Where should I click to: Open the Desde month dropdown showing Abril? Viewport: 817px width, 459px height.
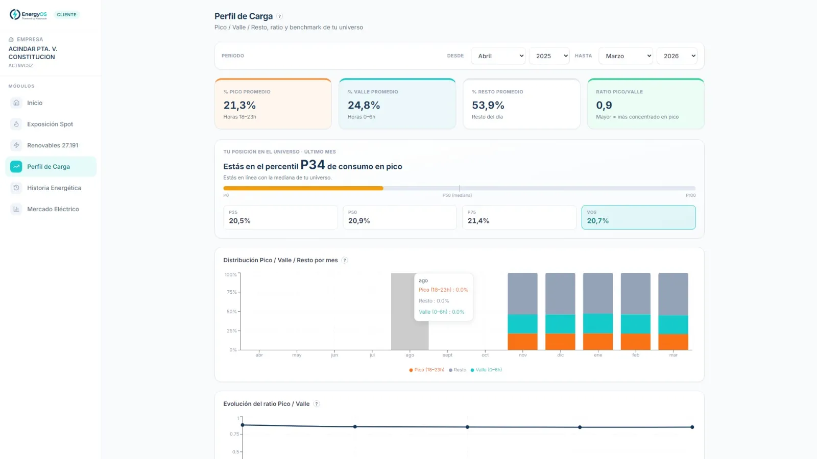[x=498, y=56]
